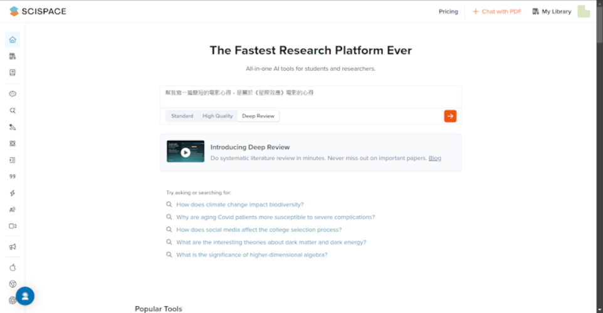Click the chat bubble icon in the sidebar
Viewport: 603px width, 313px height.
[13, 94]
